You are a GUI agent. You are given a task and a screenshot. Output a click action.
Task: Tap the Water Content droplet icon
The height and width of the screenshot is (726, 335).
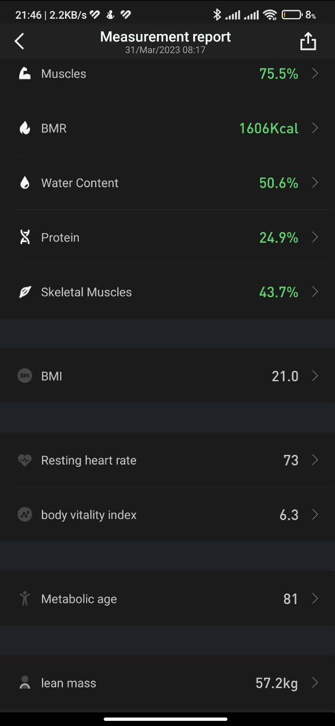click(x=24, y=183)
